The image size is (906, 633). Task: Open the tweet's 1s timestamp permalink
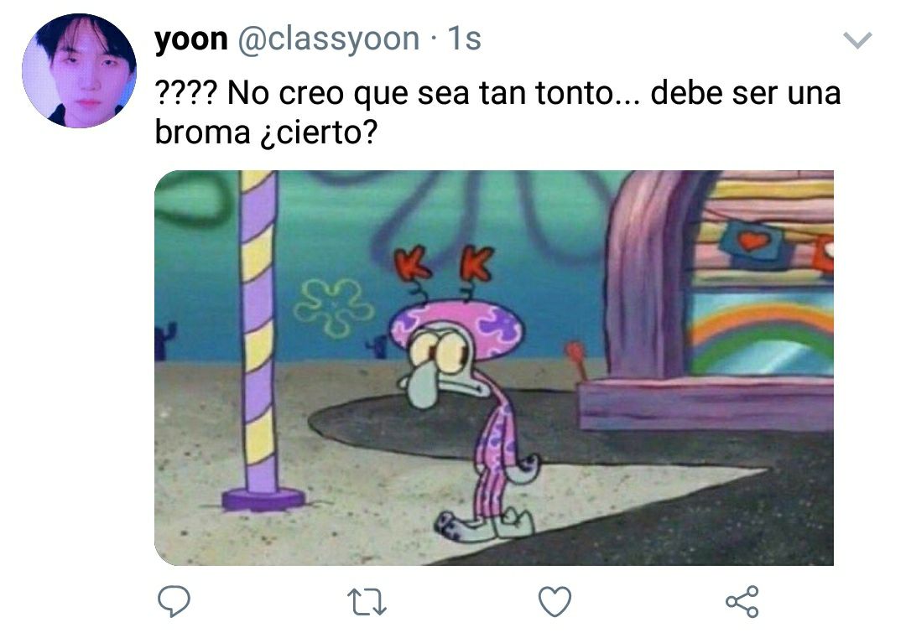point(465,39)
